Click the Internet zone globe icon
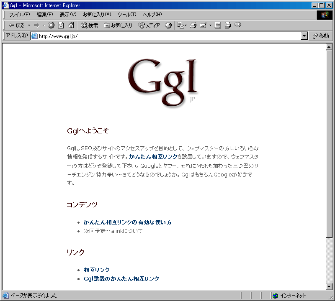Screen dimensions: 335x301 pos(276,296)
